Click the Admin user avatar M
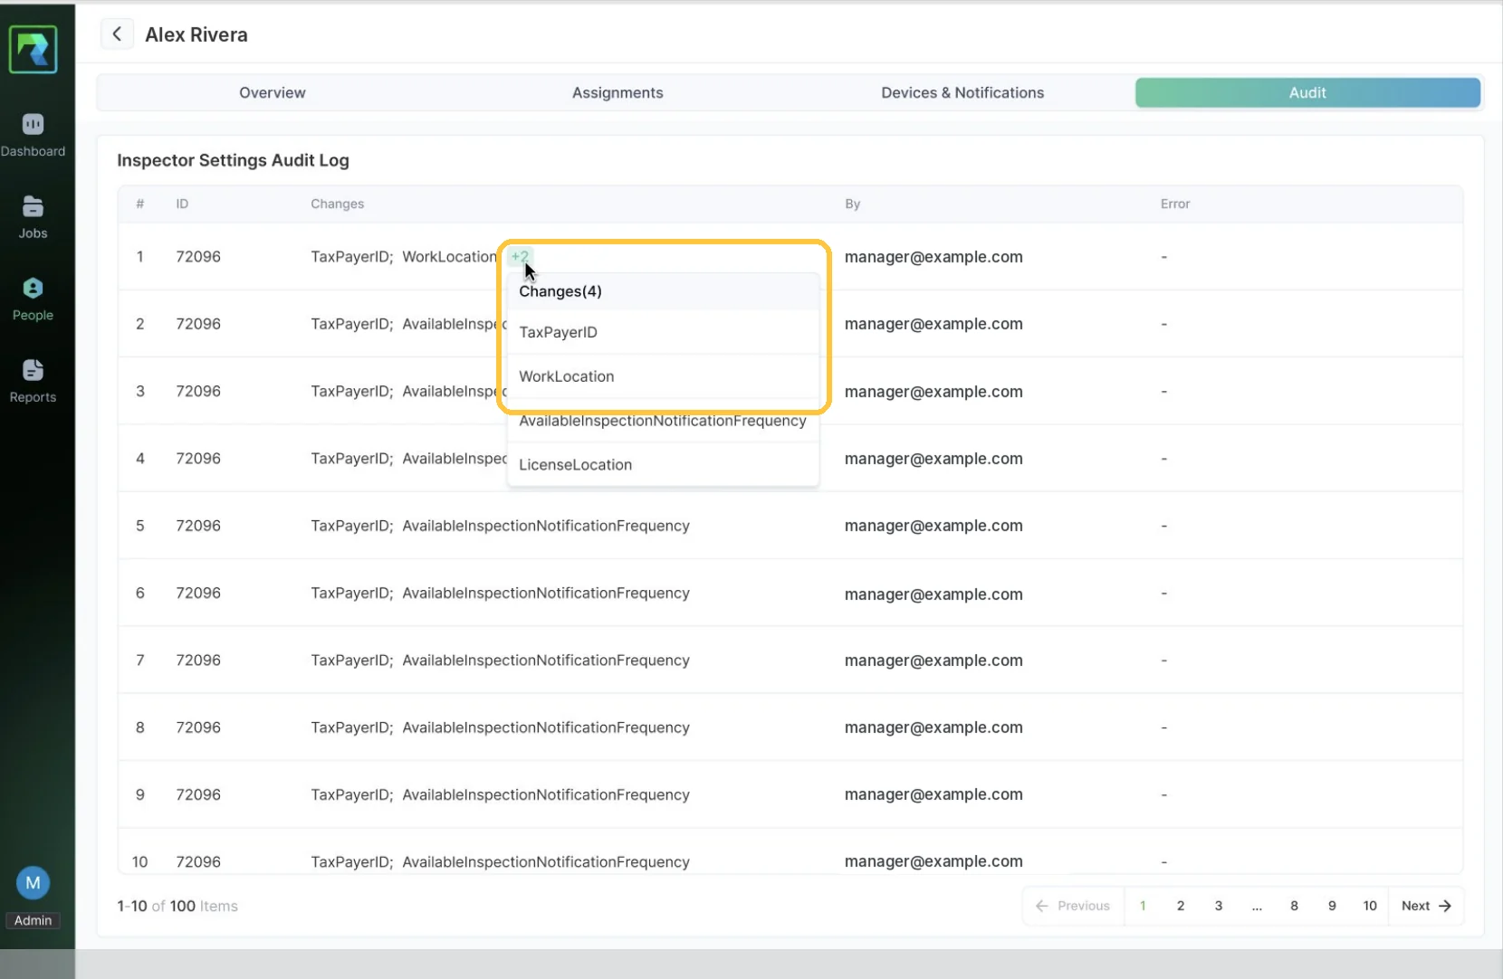Screen dimensions: 1503x979 click(33, 883)
